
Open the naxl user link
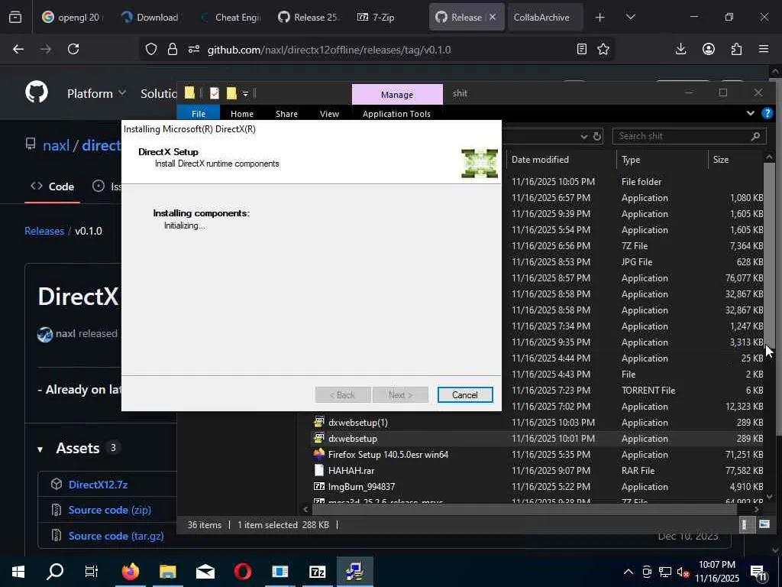coord(56,145)
